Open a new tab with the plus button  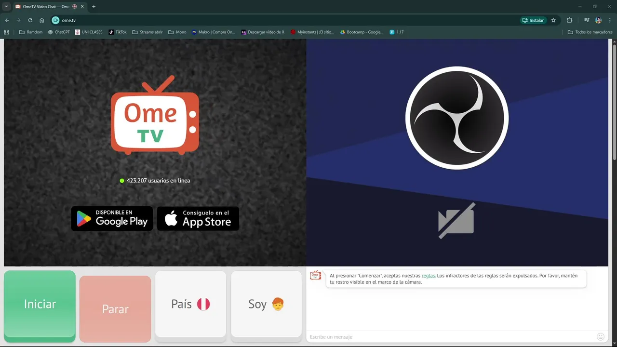pyautogui.click(x=94, y=6)
